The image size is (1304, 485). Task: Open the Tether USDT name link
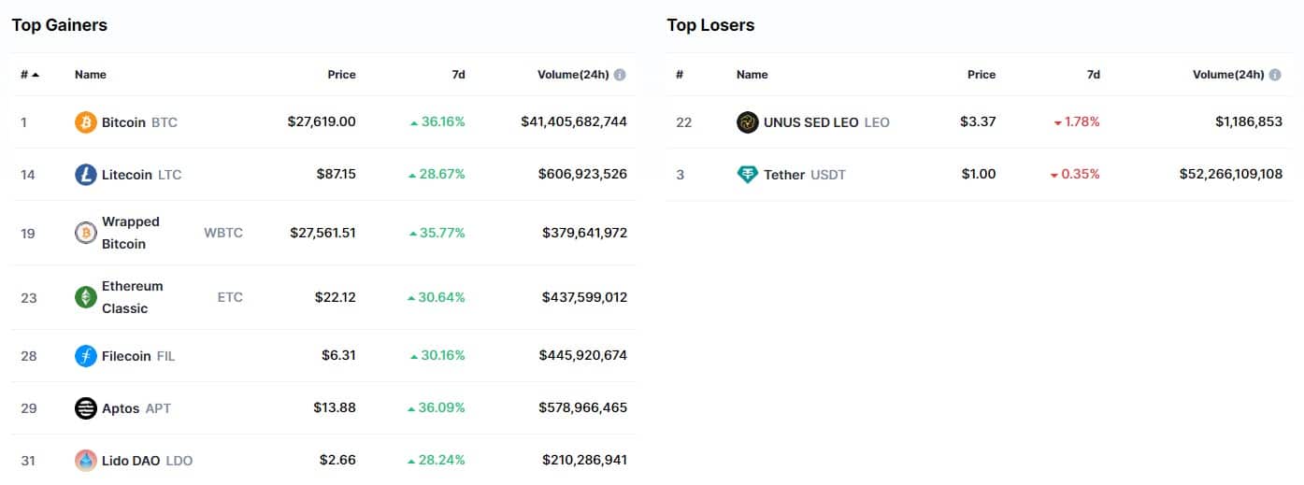coord(805,175)
